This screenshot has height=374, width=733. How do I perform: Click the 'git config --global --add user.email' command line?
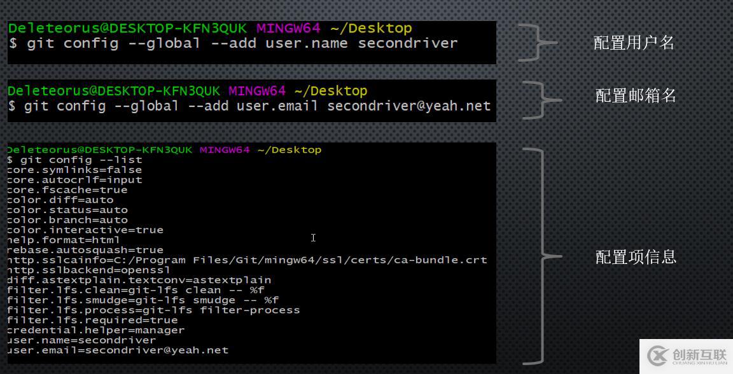pyautogui.click(x=249, y=106)
